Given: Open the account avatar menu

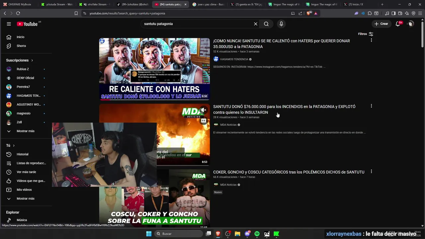Looking at the screenshot, I should pos(411,24).
